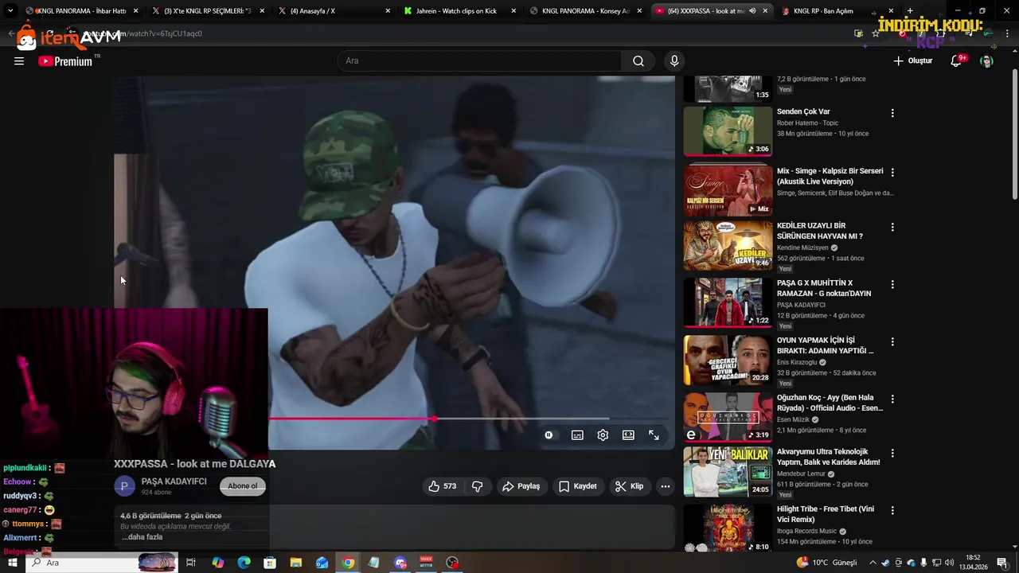The width and height of the screenshot is (1019, 573).
Task: Open options for PAŞA G X MUHİTTİN video
Action: [x=892, y=284]
